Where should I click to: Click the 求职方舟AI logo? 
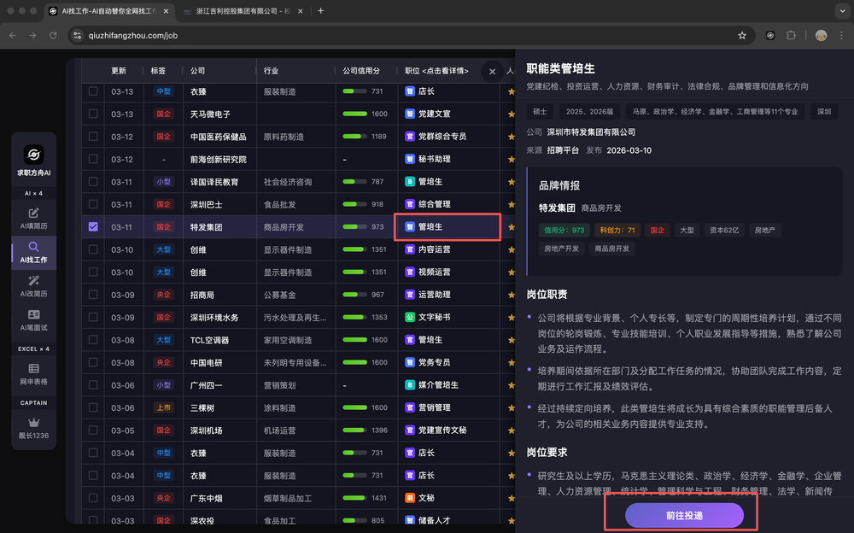coord(34,160)
